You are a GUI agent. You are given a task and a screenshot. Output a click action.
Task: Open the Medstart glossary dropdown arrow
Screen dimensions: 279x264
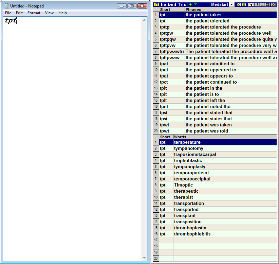[x=232, y=5]
